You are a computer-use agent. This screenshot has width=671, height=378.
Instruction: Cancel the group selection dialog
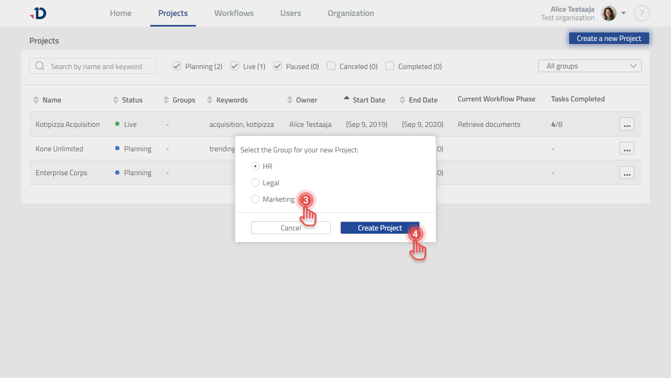pos(290,228)
